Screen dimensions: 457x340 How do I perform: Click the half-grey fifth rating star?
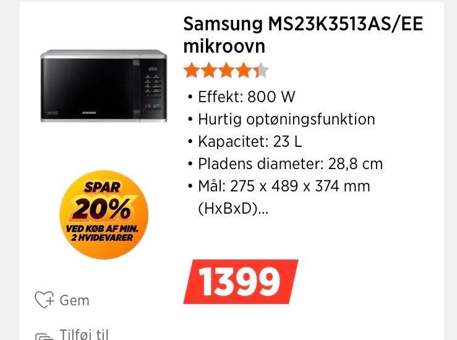(260, 71)
